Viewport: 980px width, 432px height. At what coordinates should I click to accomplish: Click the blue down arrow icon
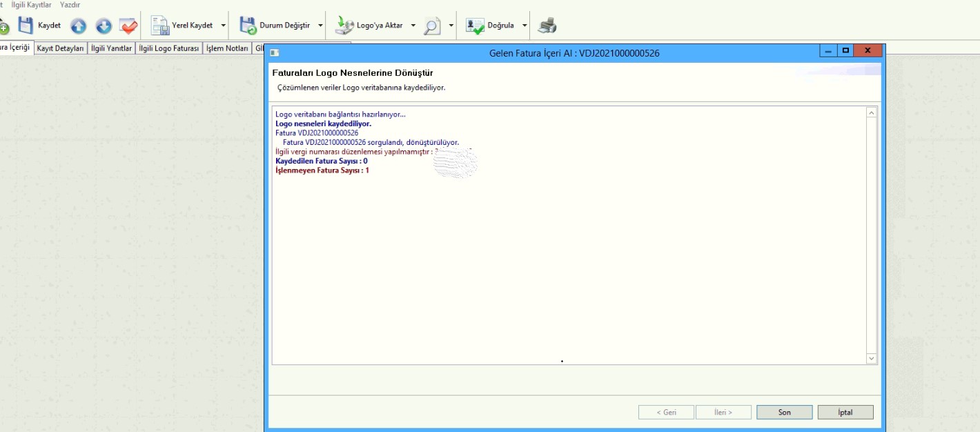click(104, 26)
